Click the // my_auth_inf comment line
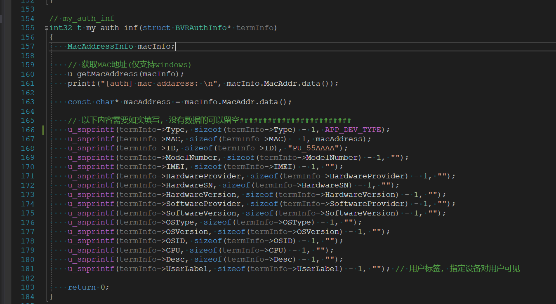 [x=82, y=19]
